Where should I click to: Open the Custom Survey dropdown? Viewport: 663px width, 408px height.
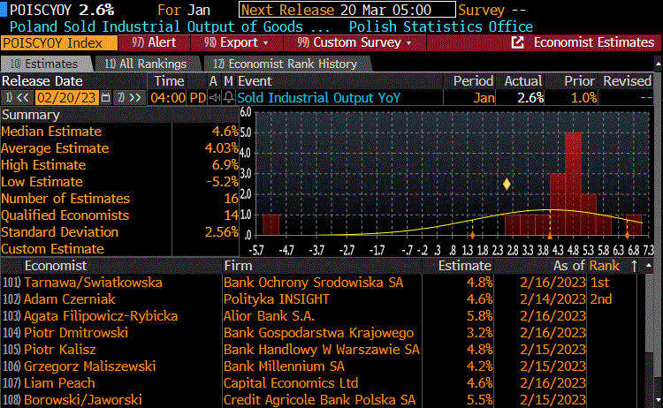(354, 42)
